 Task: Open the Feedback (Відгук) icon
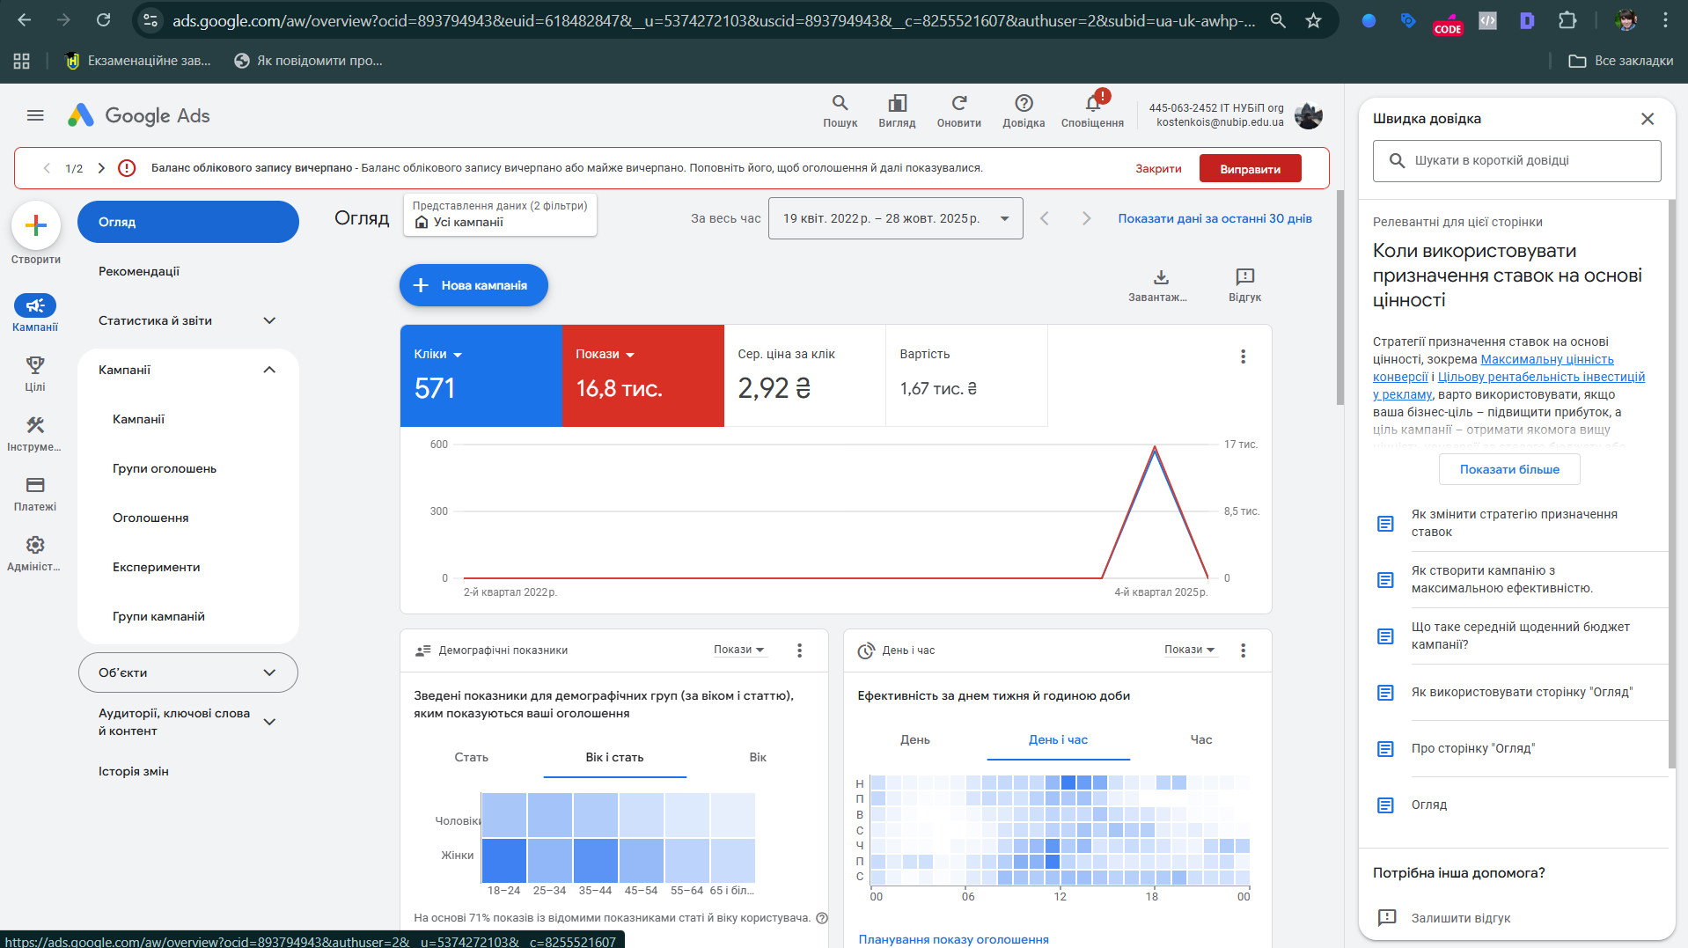[1244, 277]
